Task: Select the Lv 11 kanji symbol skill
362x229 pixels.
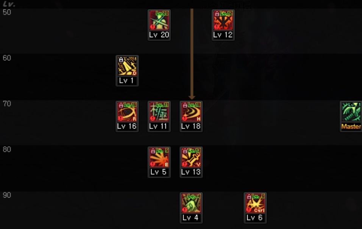Action: [159, 111]
